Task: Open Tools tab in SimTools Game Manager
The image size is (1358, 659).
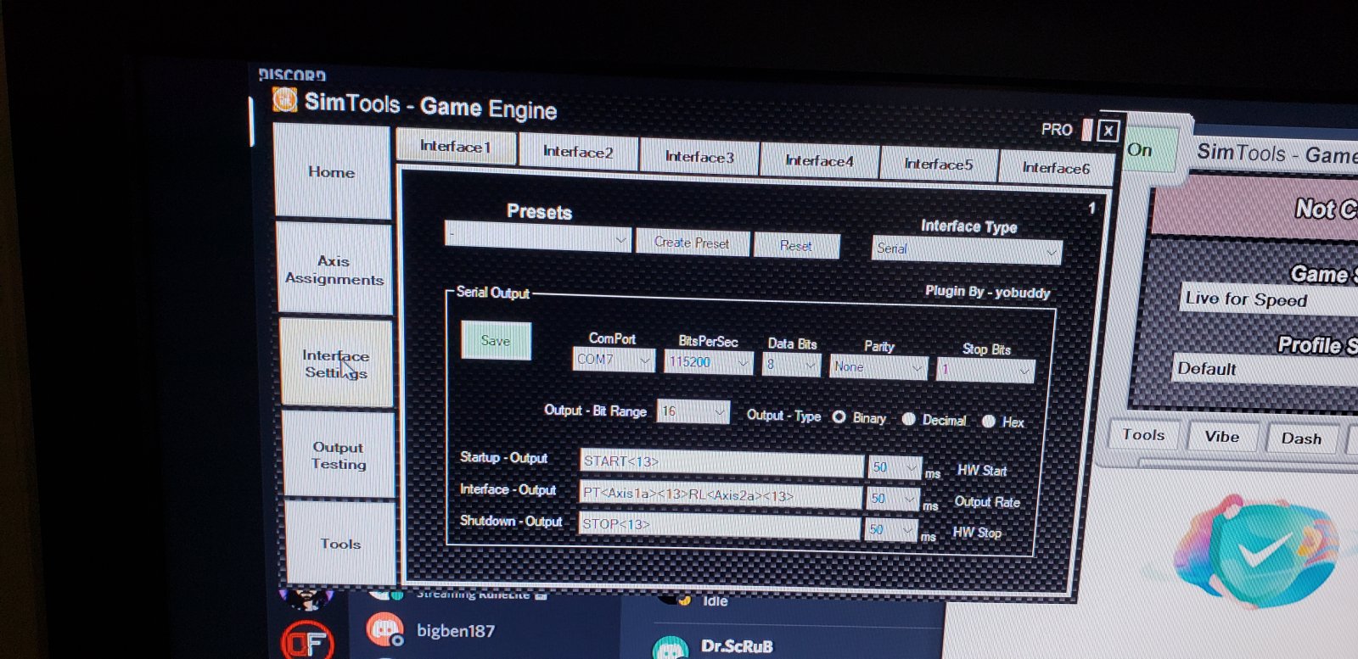Action: tap(1143, 435)
